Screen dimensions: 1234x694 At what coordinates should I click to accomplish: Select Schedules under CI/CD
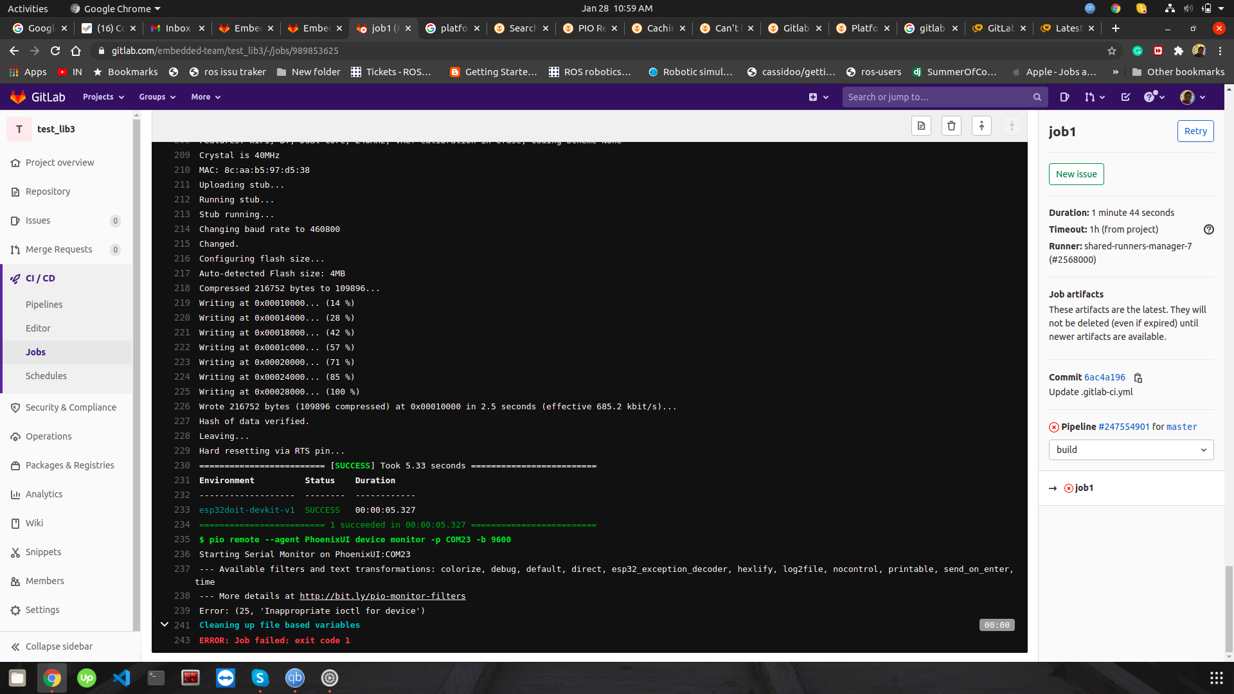point(46,376)
